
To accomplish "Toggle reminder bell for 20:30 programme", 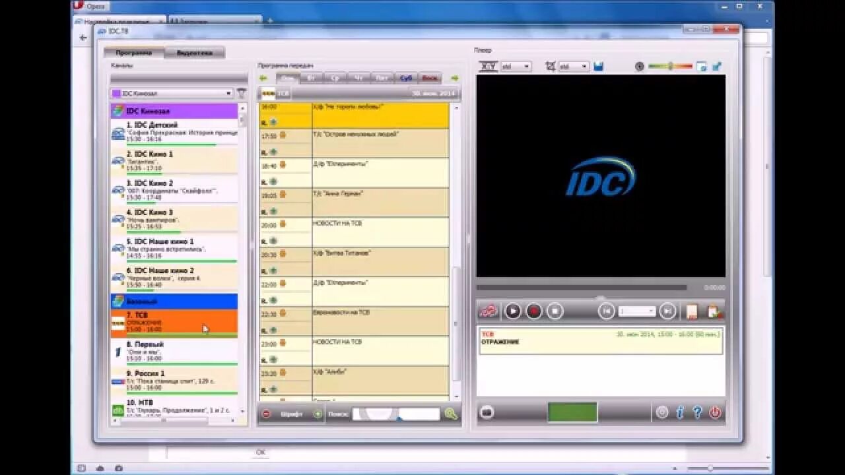I will [283, 255].
